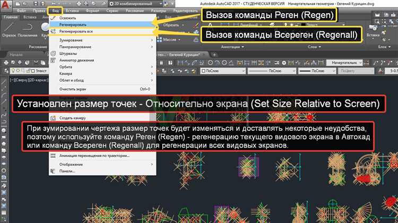The image size is (398, 223).
Task: Select Аниматор движения menu entry
Action: [x=102, y=60]
